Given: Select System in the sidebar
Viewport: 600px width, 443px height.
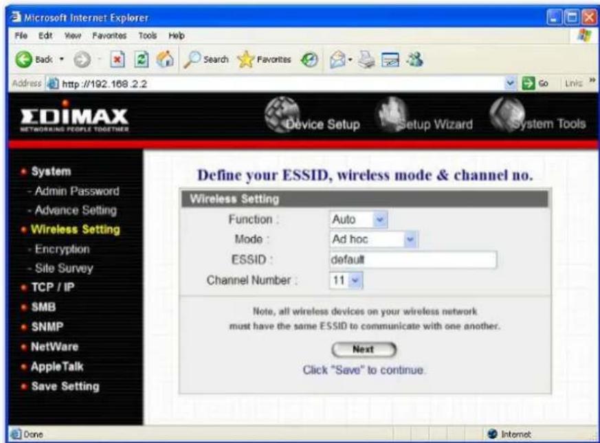Looking at the screenshot, I should [x=51, y=172].
